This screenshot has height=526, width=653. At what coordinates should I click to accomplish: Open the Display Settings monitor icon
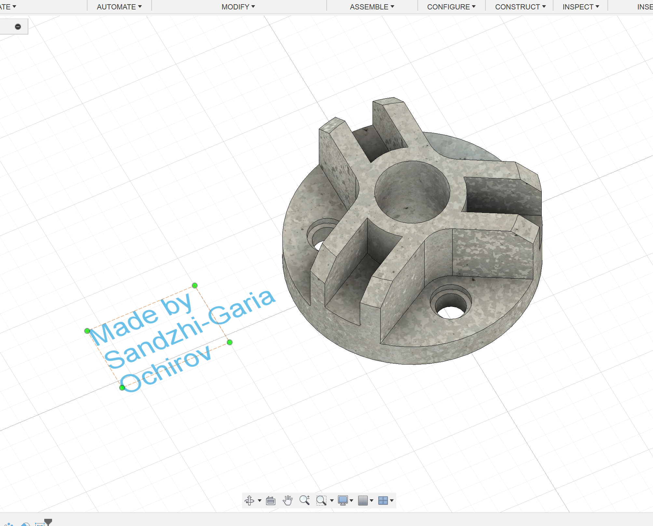[x=343, y=500]
